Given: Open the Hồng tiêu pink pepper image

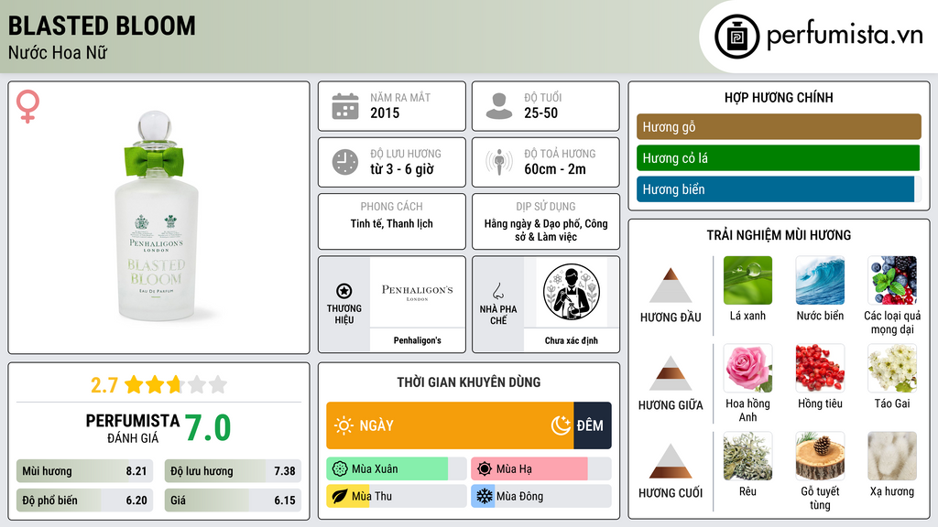Looking at the screenshot, I should point(820,368).
